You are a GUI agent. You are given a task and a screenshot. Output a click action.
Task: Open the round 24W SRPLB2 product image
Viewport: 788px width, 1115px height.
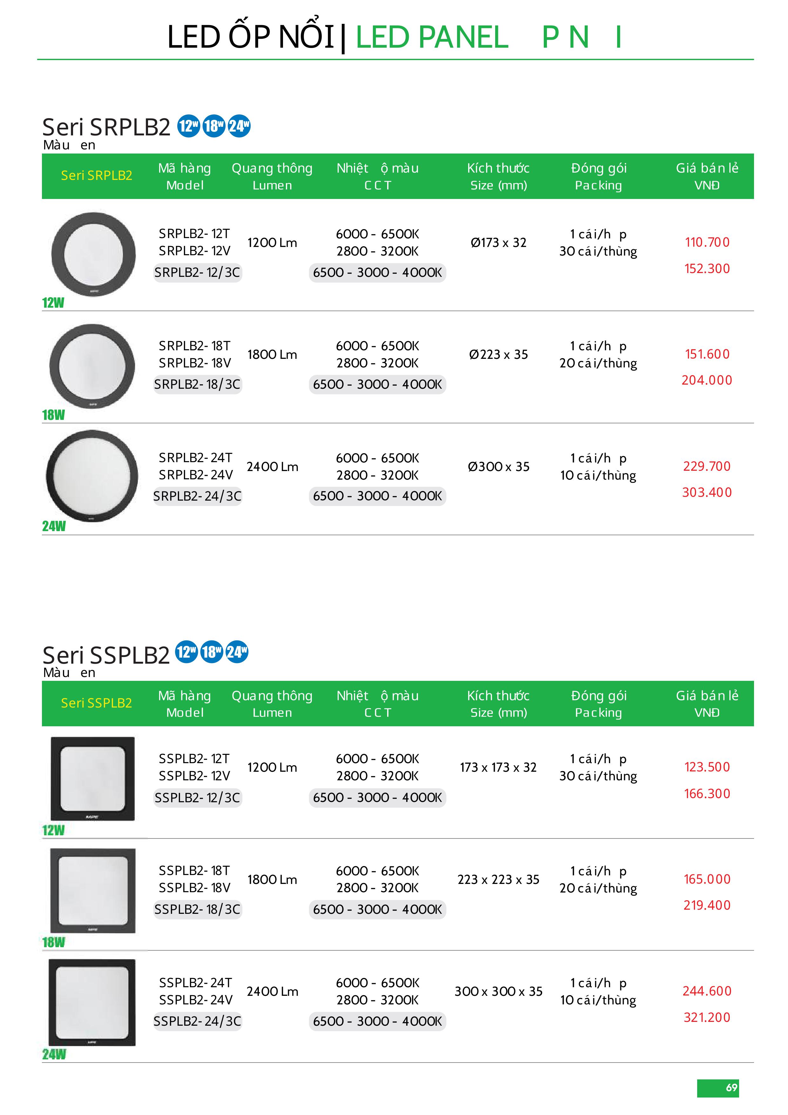coord(92,476)
